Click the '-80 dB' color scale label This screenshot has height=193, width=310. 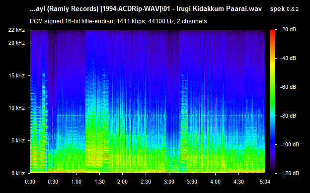288,116
